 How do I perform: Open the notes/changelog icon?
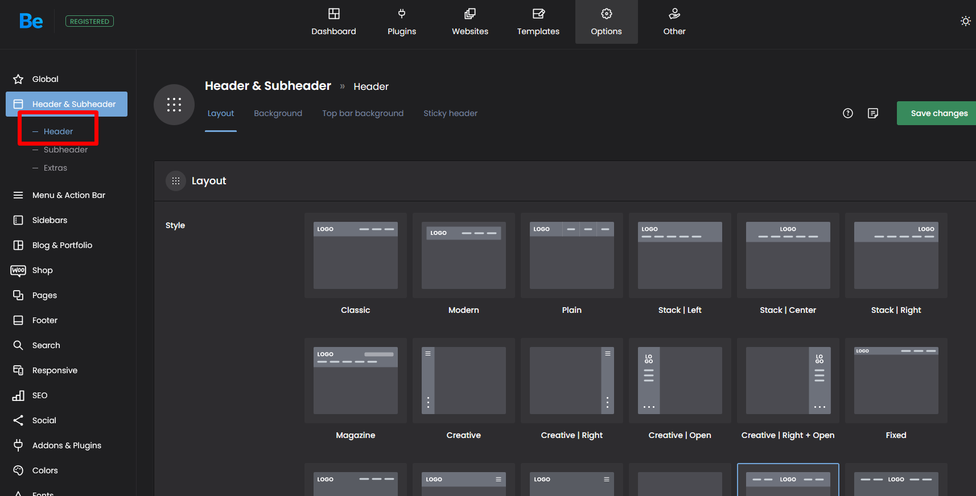(873, 113)
